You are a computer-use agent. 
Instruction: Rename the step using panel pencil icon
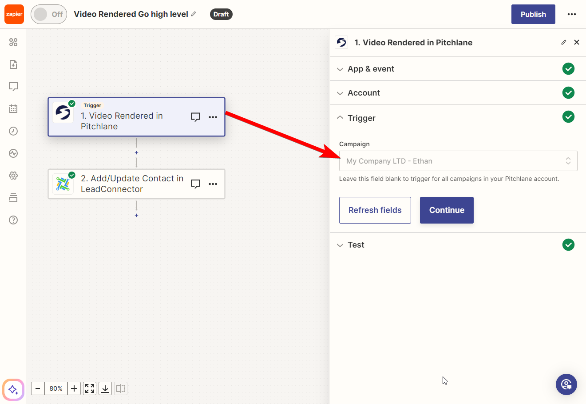pos(564,42)
